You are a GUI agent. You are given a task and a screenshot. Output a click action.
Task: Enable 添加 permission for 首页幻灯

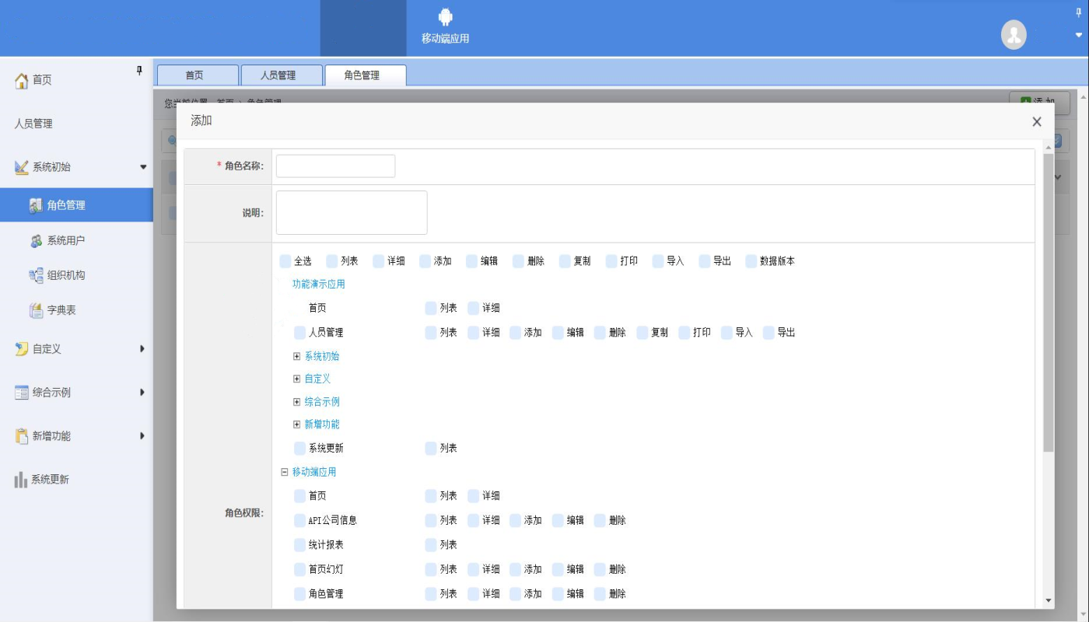[516, 570]
